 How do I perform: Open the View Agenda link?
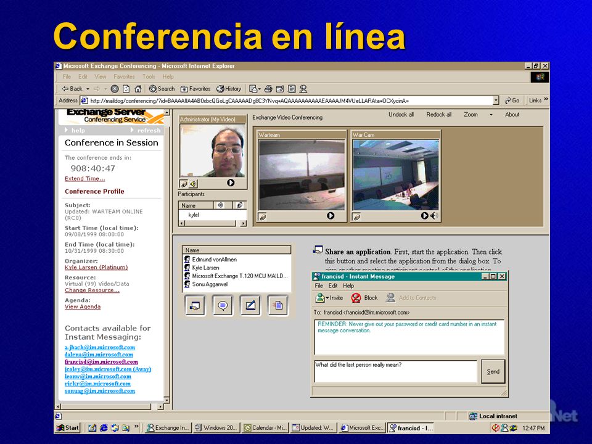(x=83, y=306)
